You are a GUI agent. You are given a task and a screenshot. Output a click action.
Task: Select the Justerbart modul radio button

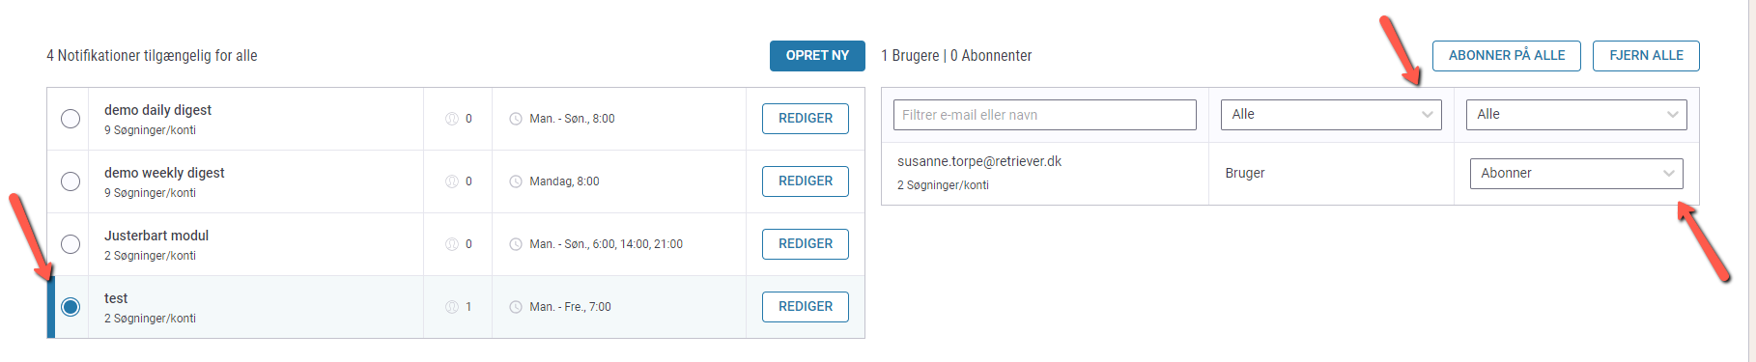coord(71,244)
